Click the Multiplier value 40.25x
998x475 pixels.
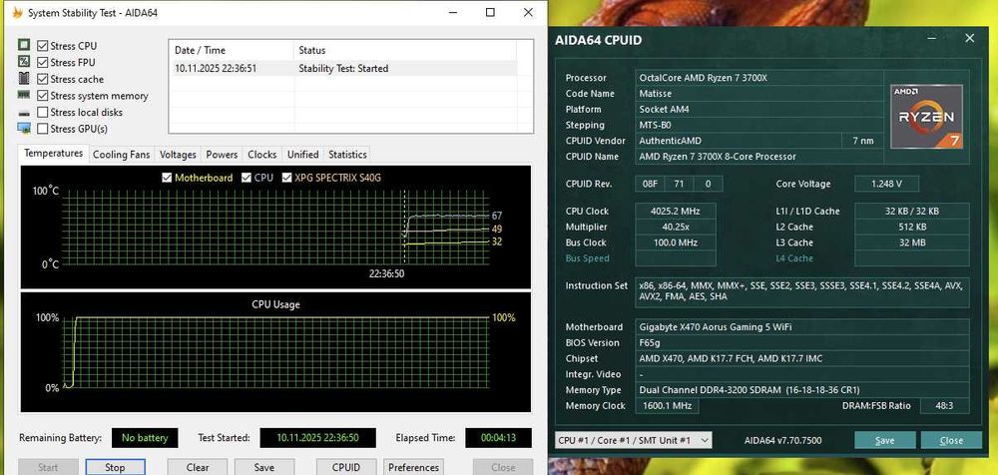(x=676, y=227)
